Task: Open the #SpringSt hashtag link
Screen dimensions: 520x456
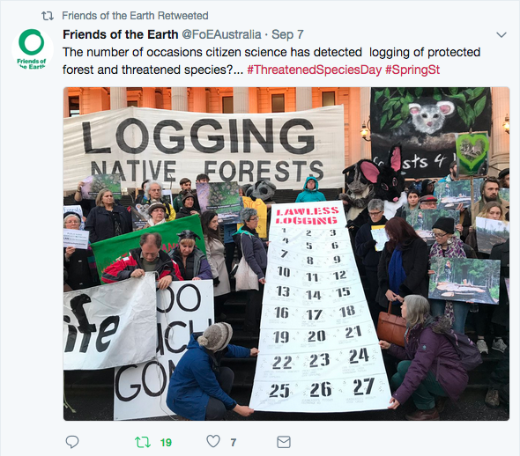Action: pos(412,70)
